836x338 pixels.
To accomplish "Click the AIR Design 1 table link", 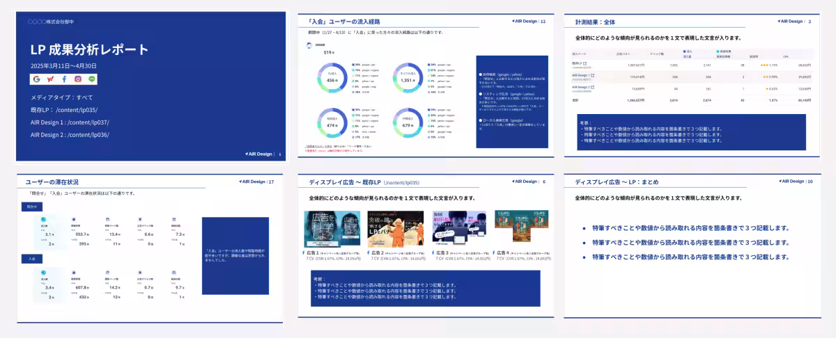I will tap(581, 75).
